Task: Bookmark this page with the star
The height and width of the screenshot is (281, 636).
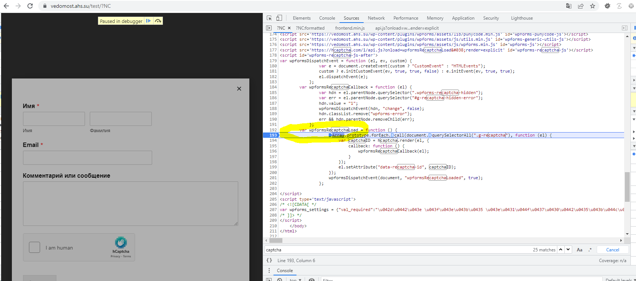Action: coord(593,6)
